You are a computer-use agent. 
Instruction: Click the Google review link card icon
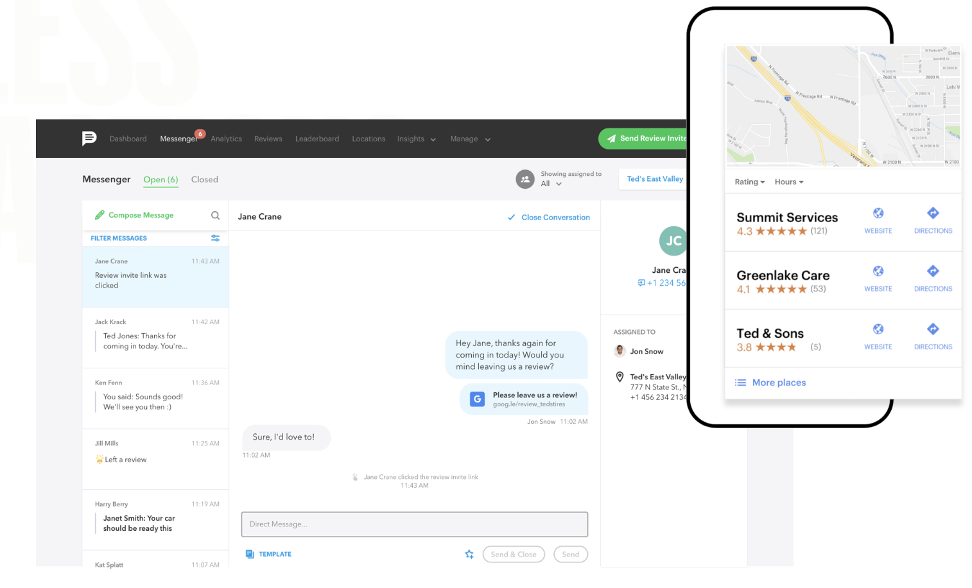point(478,399)
